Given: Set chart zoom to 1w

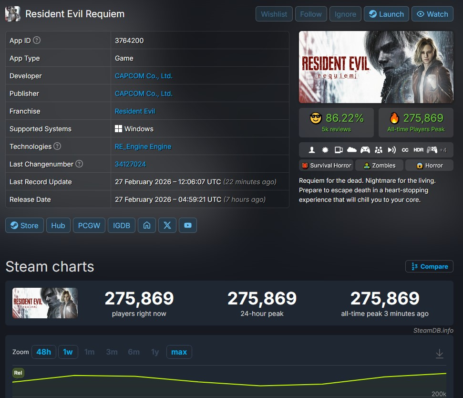Looking at the screenshot, I should tap(68, 352).
